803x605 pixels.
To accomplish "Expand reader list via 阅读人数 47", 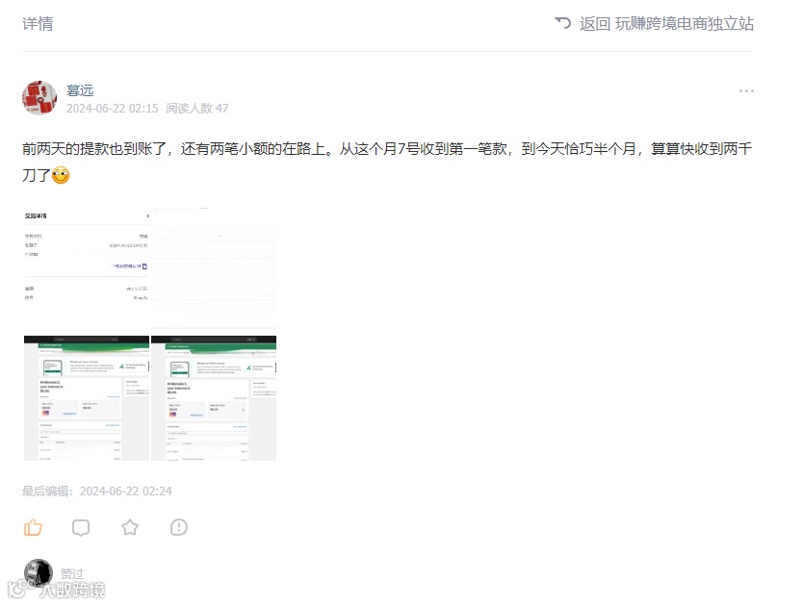I will (x=195, y=108).
